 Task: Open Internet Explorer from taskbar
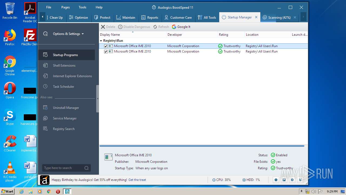[22, 191]
